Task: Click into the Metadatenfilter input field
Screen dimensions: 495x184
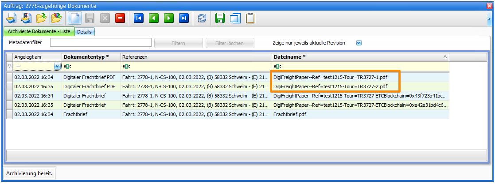Action: (x=101, y=43)
